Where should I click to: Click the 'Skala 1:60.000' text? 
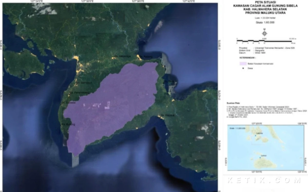(265, 23)
